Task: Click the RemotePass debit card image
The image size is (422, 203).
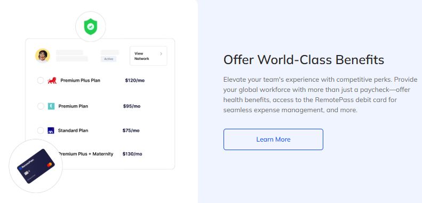Action: tap(36, 166)
